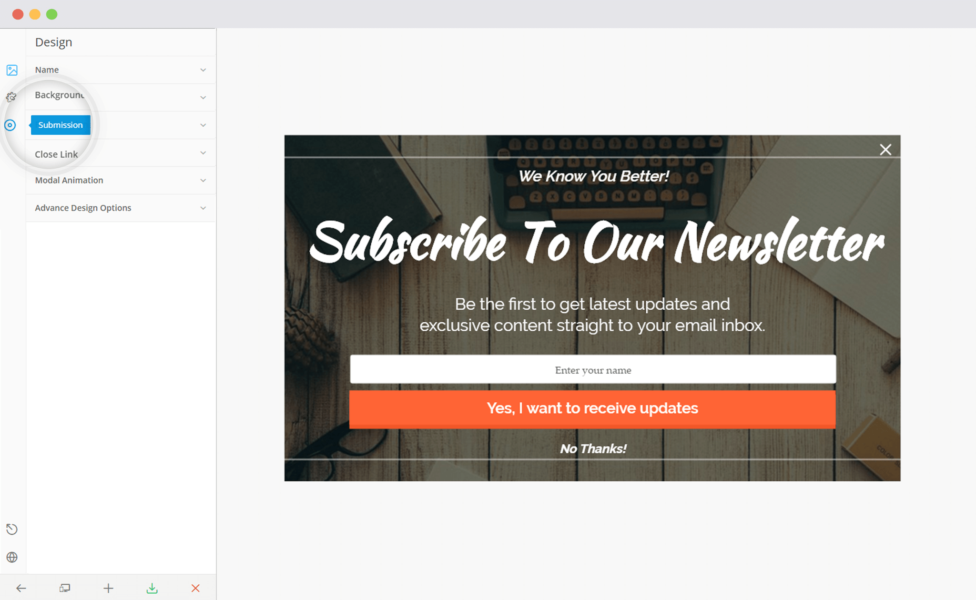
Task: Expand the Modal Animation section
Action: point(121,181)
